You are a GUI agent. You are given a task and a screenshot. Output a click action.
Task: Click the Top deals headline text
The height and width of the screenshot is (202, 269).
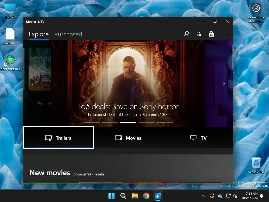pos(128,107)
